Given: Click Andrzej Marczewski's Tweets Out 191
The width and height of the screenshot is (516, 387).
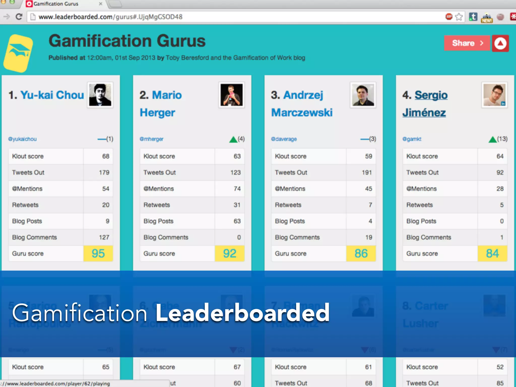Looking at the screenshot, I should click(367, 172).
